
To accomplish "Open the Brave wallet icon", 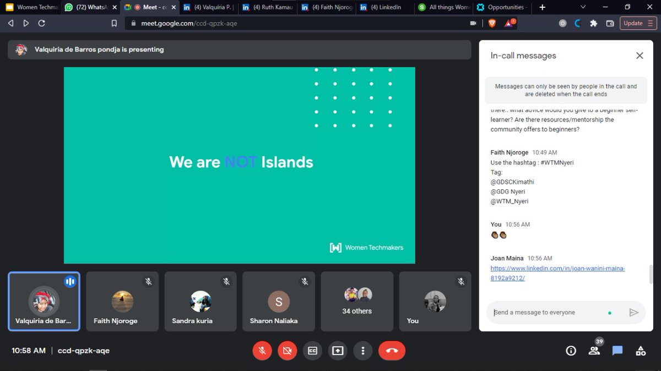I will 610,23.
